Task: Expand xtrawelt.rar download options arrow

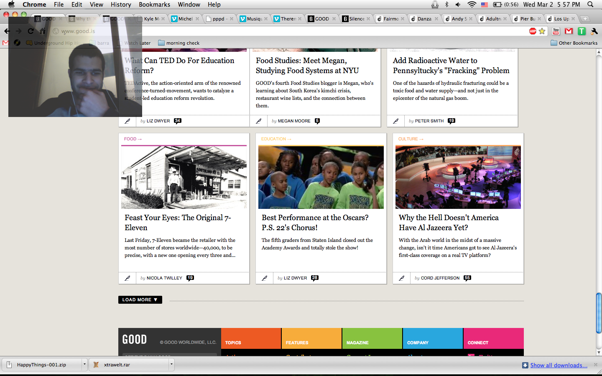Action: pos(171,364)
